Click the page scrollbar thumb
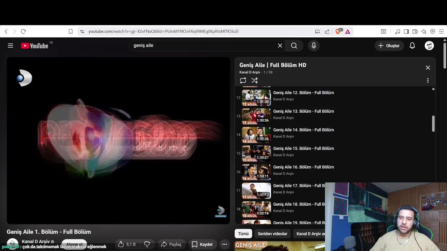Image resolution: width=447 pixels, height=251 pixels. click(x=445, y=55)
